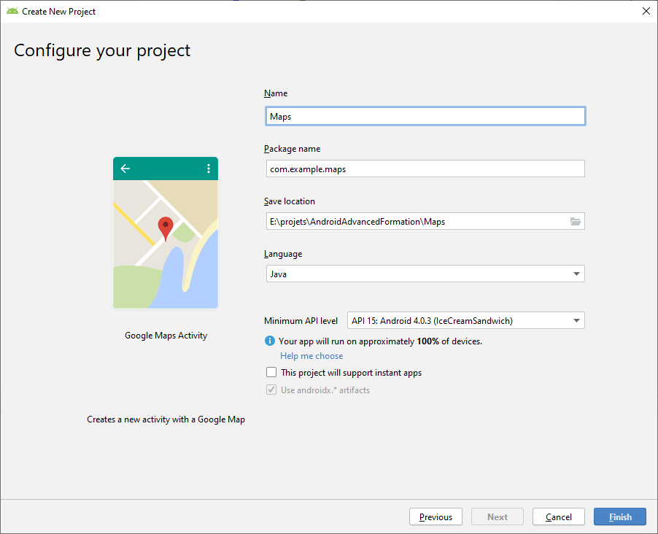Click the Android logo in the title bar
658x534 pixels.
pos(12,11)
